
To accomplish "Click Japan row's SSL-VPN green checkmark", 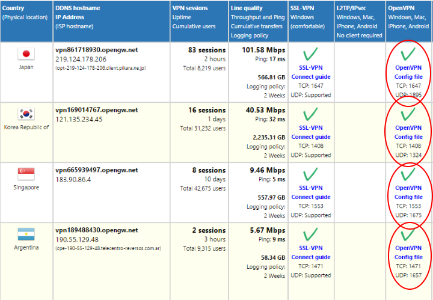I will [310, 54].
